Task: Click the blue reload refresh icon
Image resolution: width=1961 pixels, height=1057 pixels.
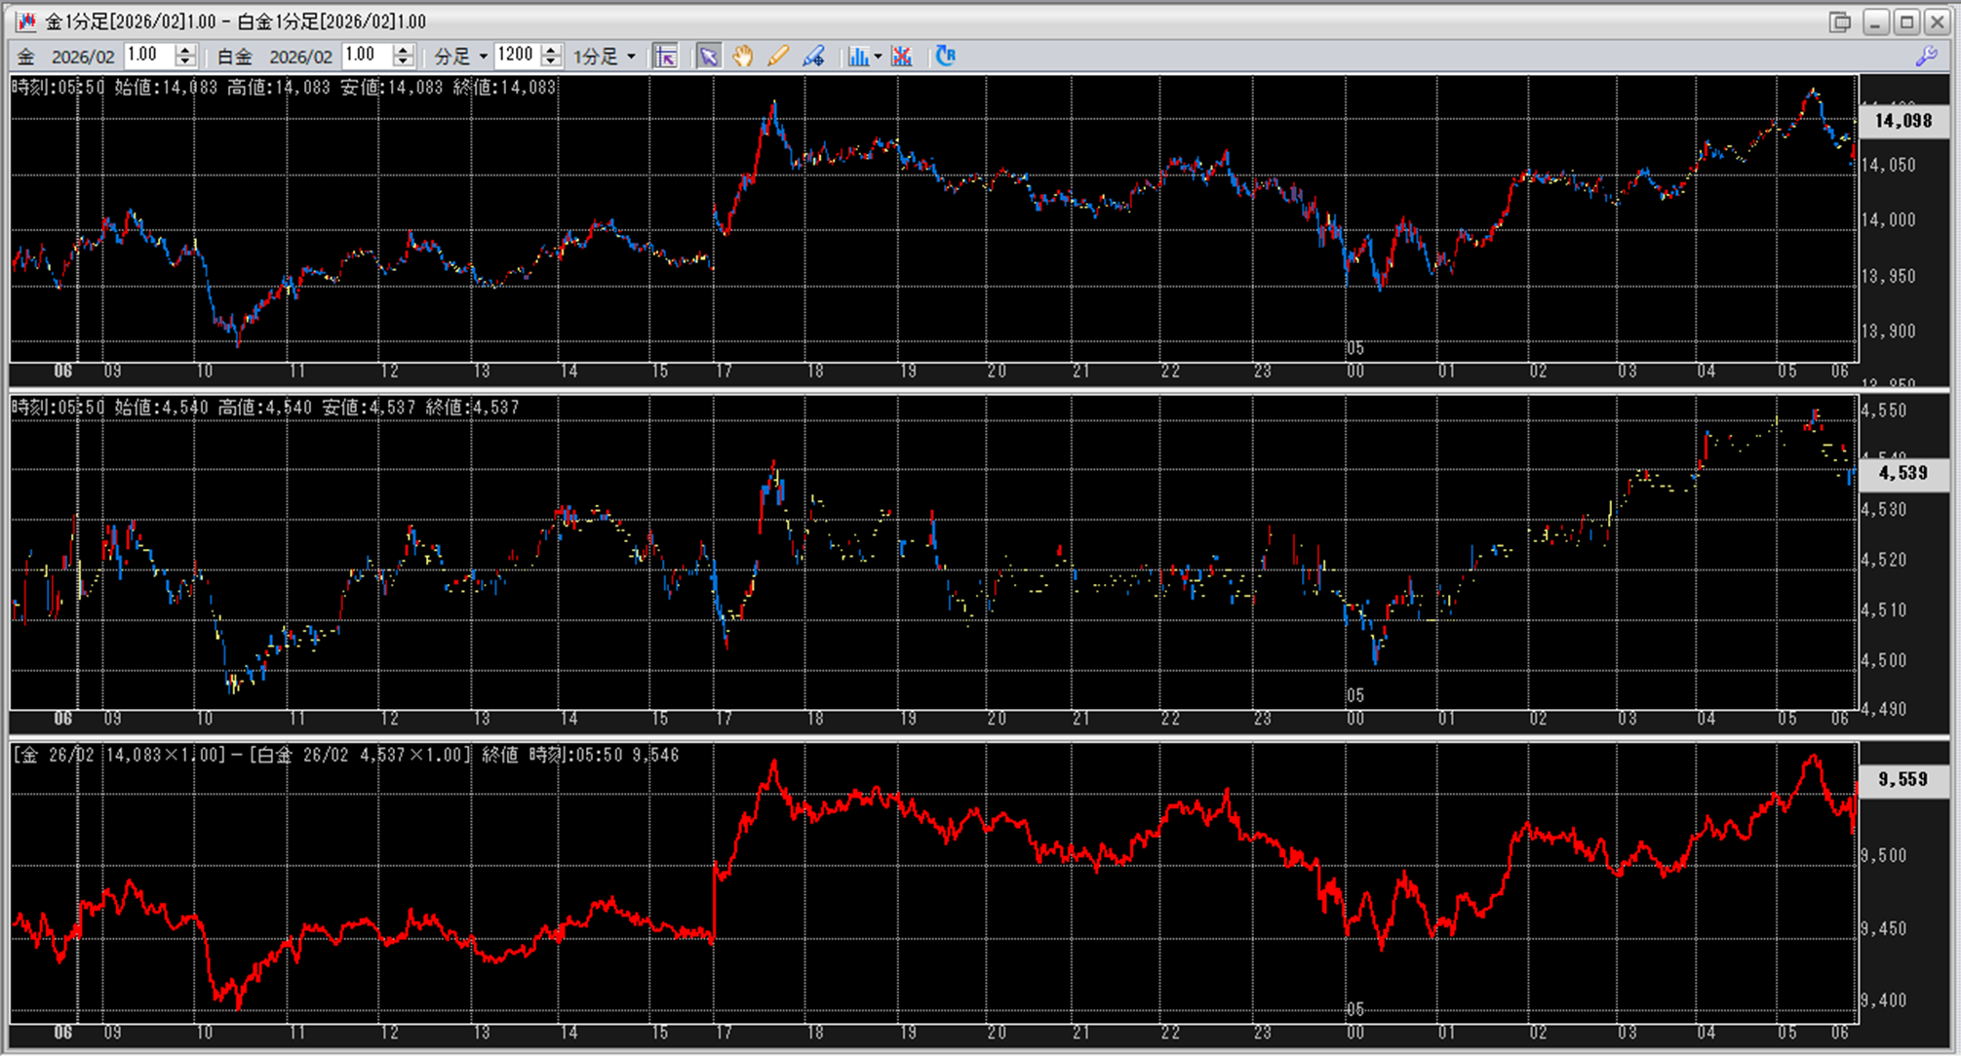Action: pos(945,57)
